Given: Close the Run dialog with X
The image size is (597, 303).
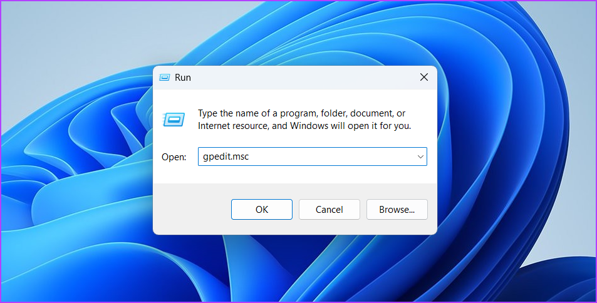Looking at the screenshot, I should (x=423, y=77).
